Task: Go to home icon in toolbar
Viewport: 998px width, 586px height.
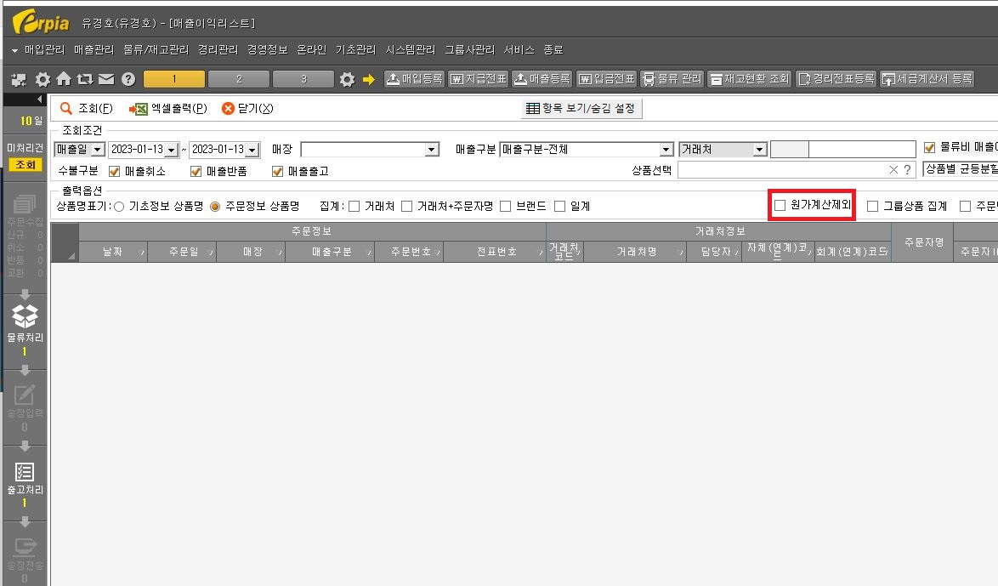Action: 64,79
